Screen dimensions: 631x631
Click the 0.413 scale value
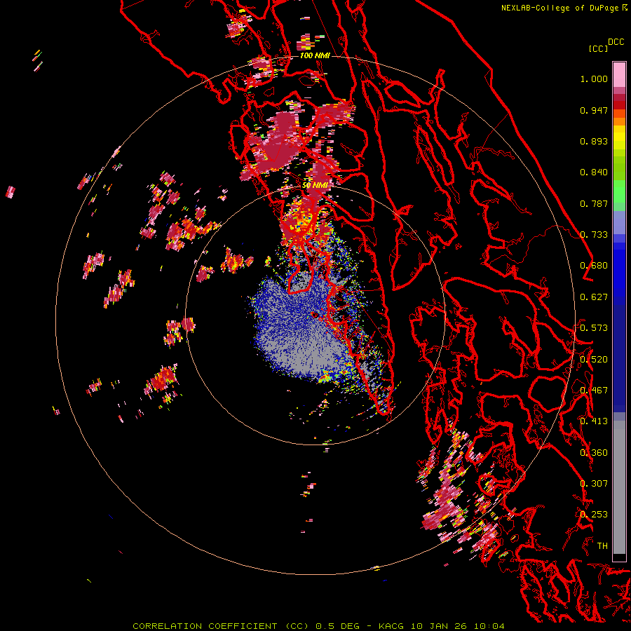pos(594,421)
